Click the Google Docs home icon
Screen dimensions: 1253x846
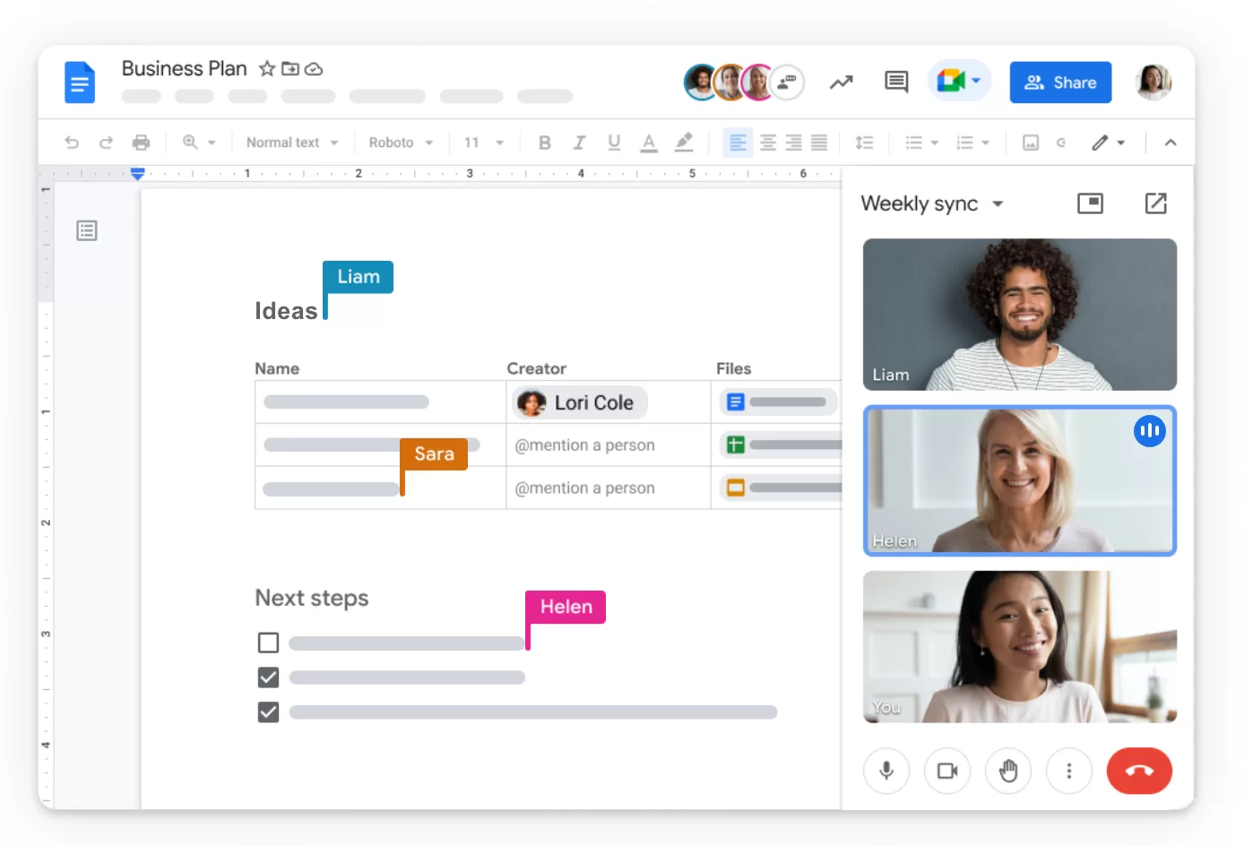[x=80, y=82]
